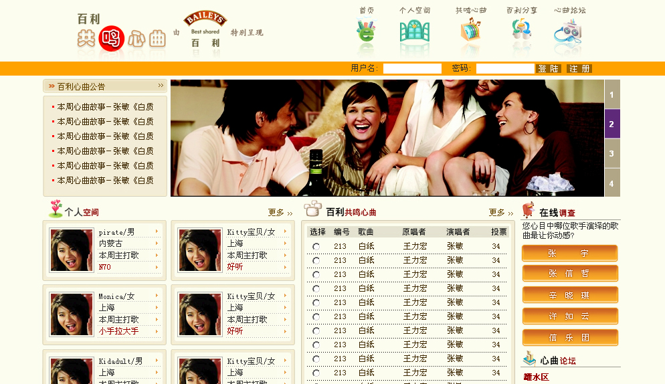665x384 pixels.
Task: Open the first 本周心曲故事 announcement
Action: tap(105, 107)
